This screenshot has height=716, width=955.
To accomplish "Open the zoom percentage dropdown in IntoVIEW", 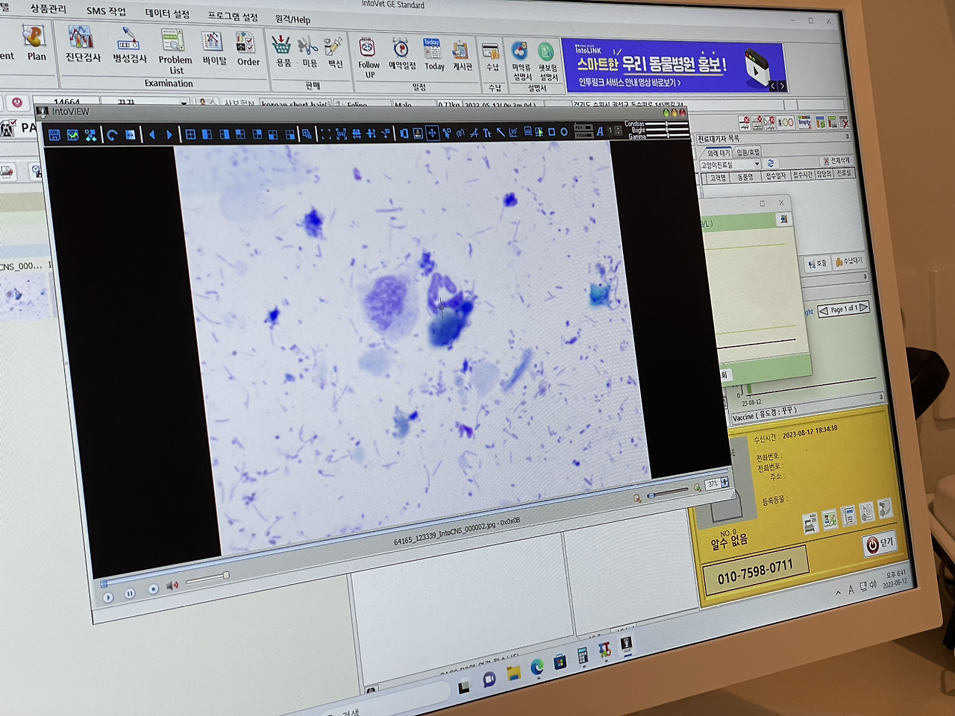I will pyautogui.click(x=724, y=483).
